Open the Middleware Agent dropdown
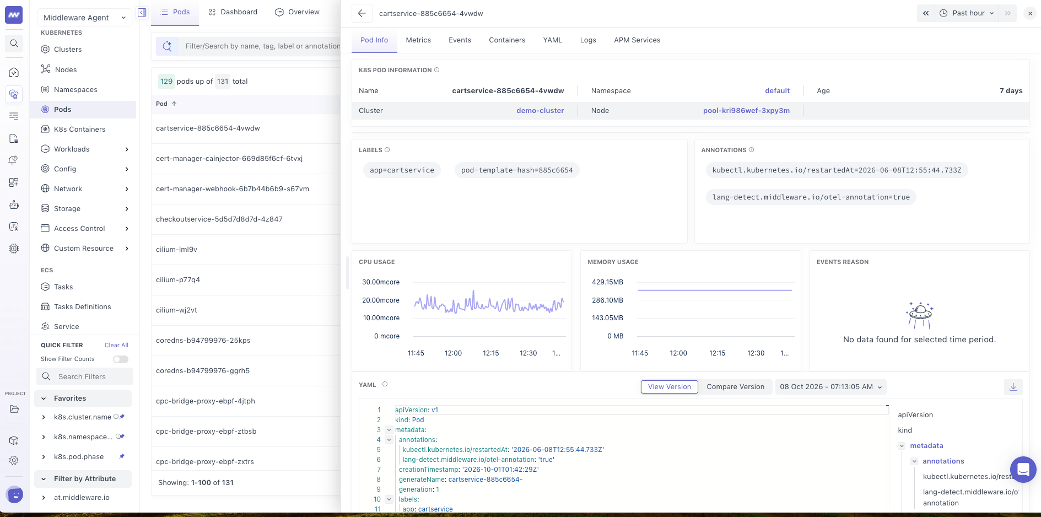 point(84,18)
